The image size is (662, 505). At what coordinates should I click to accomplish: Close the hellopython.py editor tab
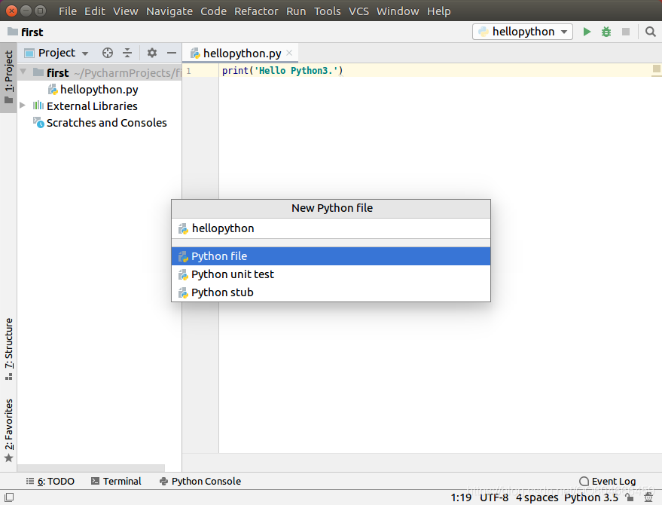[x=289, y=53]
